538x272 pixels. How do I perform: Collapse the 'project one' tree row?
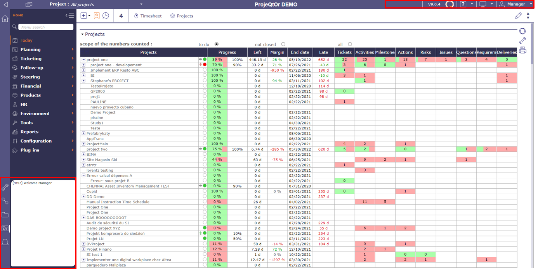tap(83, 60)
